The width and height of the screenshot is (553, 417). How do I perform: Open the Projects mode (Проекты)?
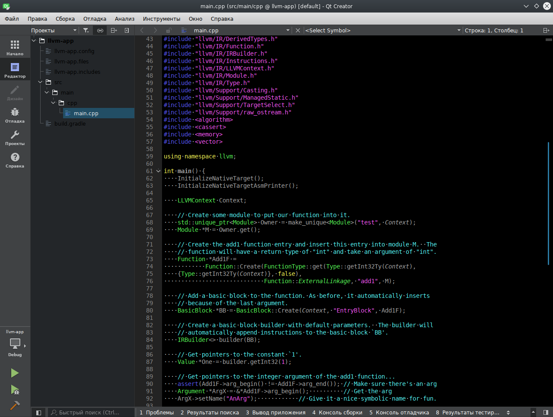pos(15,137)
